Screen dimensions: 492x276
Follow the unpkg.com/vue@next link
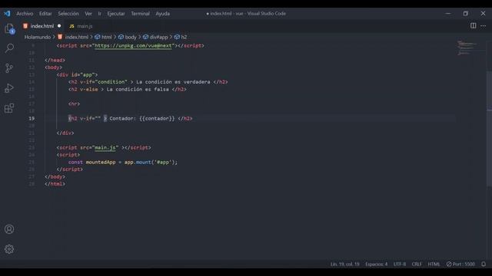(x=133, y=46)
